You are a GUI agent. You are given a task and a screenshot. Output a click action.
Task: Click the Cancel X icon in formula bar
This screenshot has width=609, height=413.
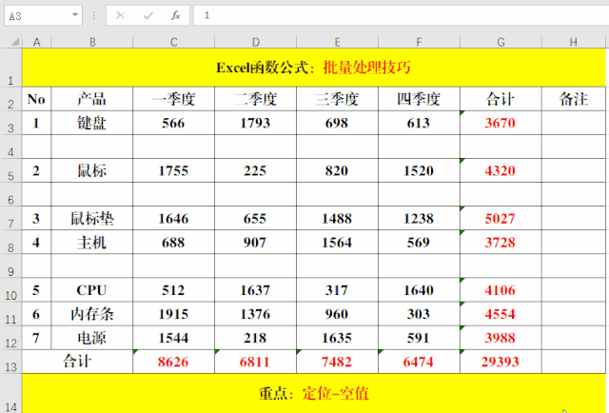(x=120, y=15)
